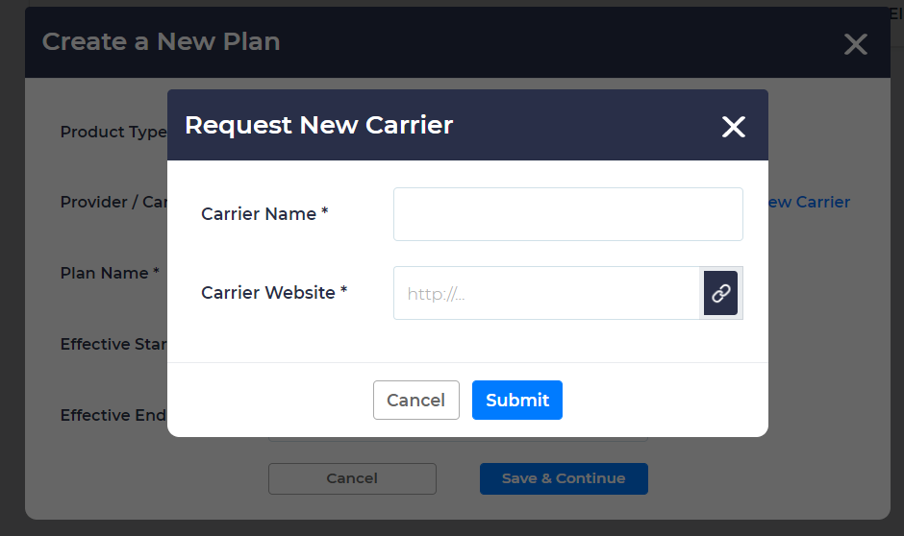
Task: Click Cancel beside Save & Continue
Action: [352, 478]
